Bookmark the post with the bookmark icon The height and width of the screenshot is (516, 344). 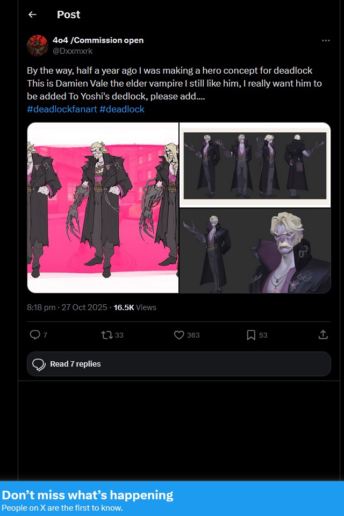click(251, 335)
